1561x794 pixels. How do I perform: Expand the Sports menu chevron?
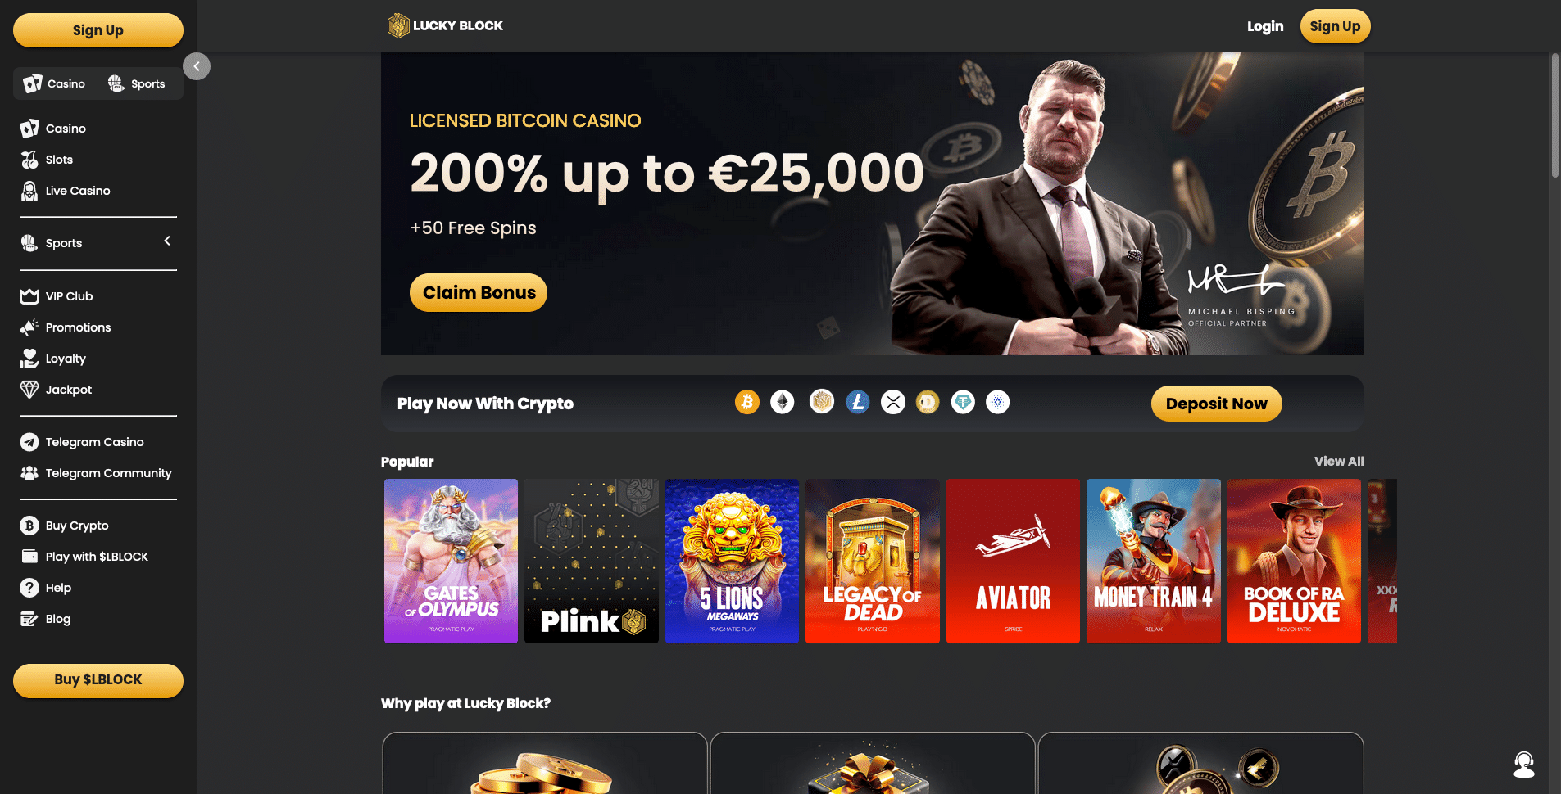coord(167,241)
